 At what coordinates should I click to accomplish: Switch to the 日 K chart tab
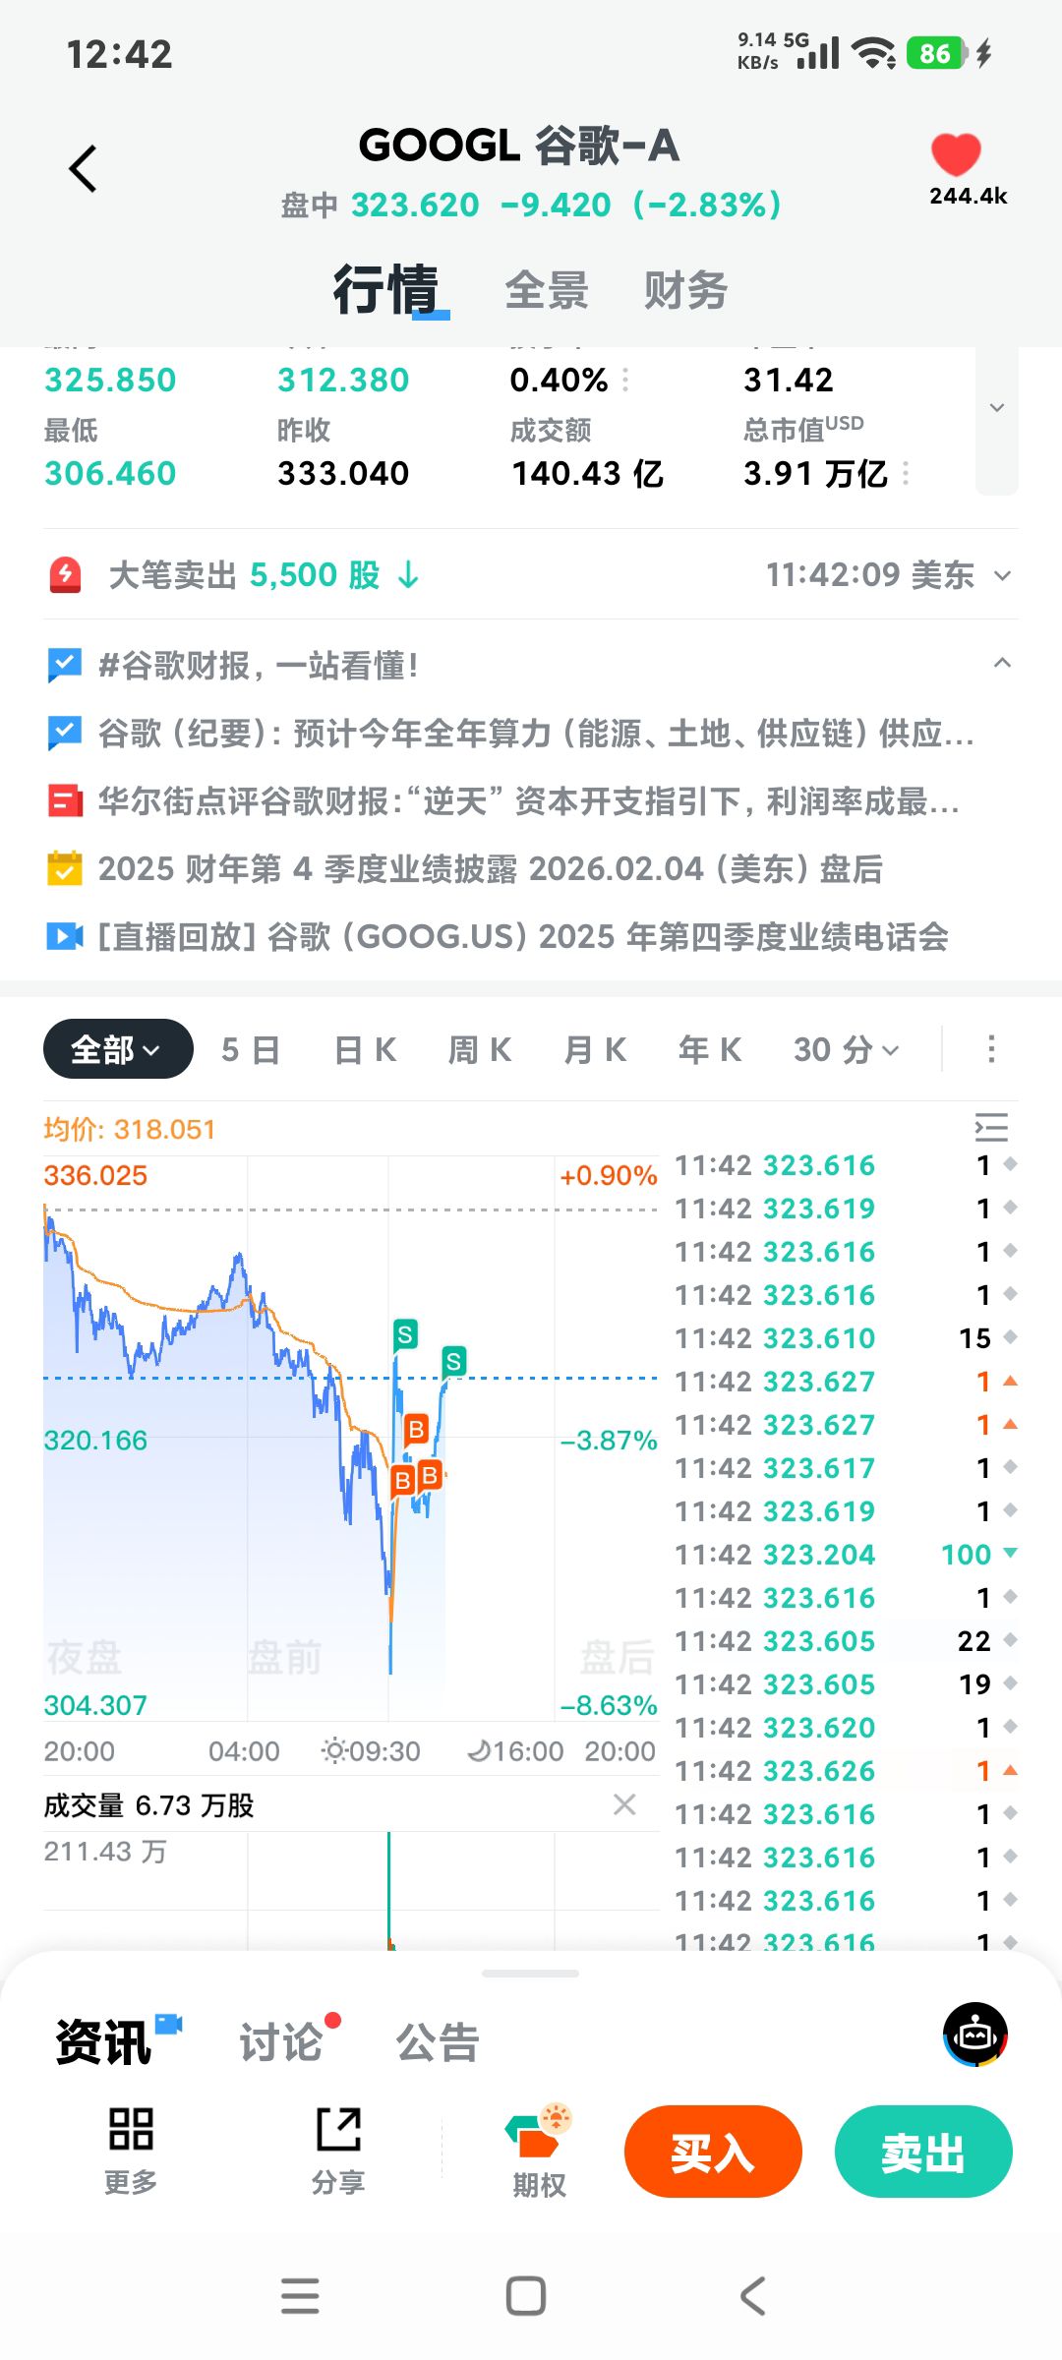point(365,1049)
